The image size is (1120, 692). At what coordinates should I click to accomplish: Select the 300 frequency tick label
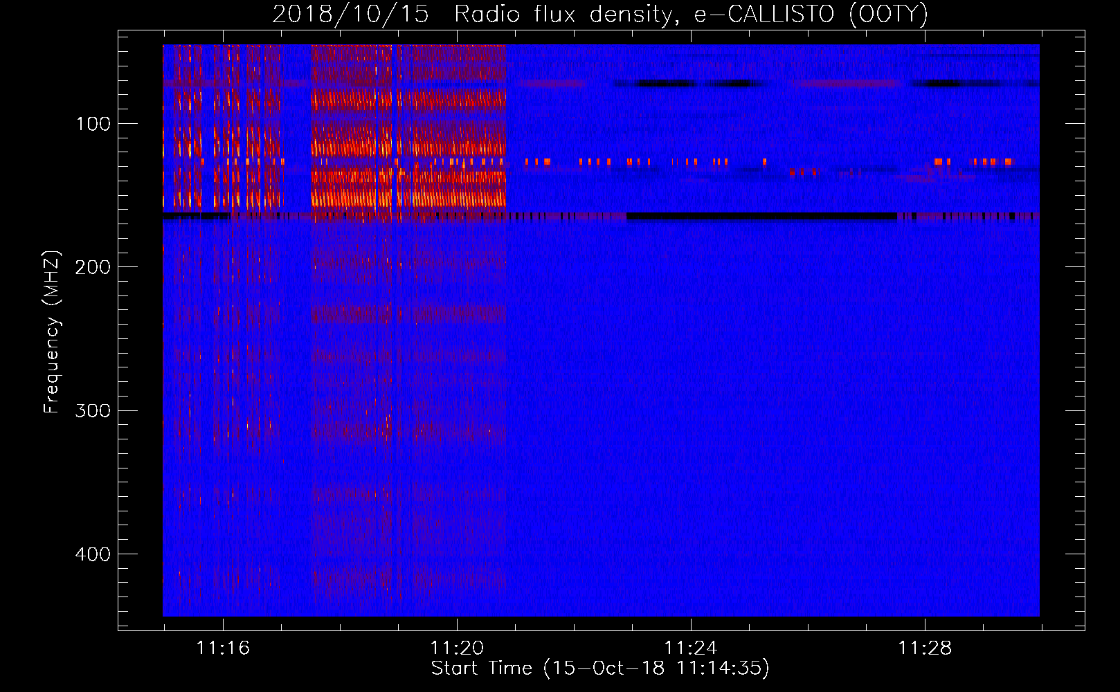tap(93, 410)
